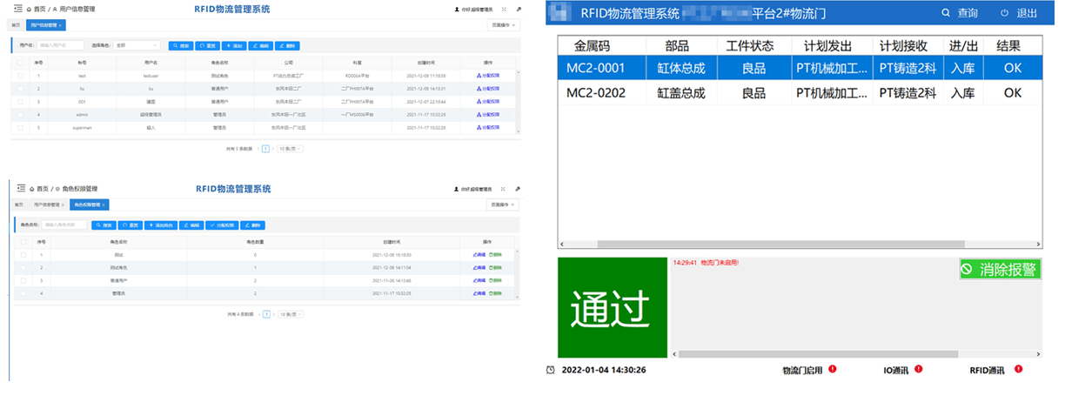Toggle select-all checkbox in role table header

[x=23, y=242]
